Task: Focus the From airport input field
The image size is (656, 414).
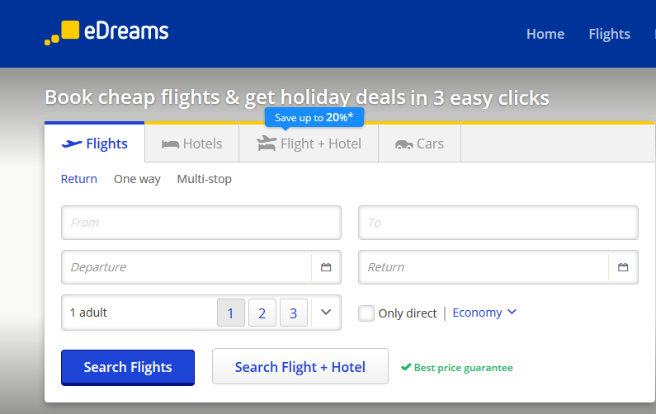Action: click(x=201, y=223)
